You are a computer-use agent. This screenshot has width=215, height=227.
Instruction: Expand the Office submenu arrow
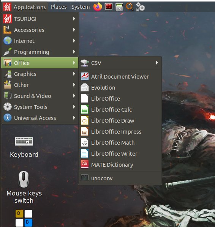click(74, 63)
